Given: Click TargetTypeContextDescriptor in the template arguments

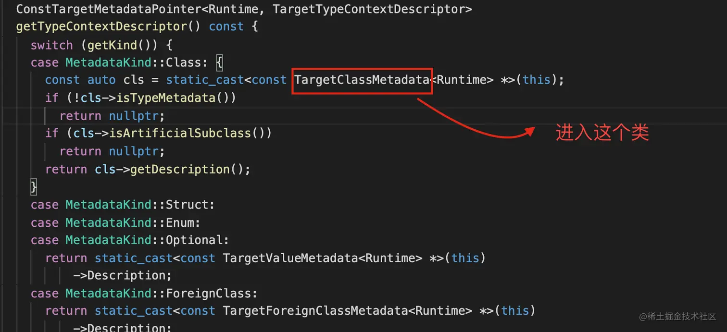Looking at the screenshot, I should (369, 9).
